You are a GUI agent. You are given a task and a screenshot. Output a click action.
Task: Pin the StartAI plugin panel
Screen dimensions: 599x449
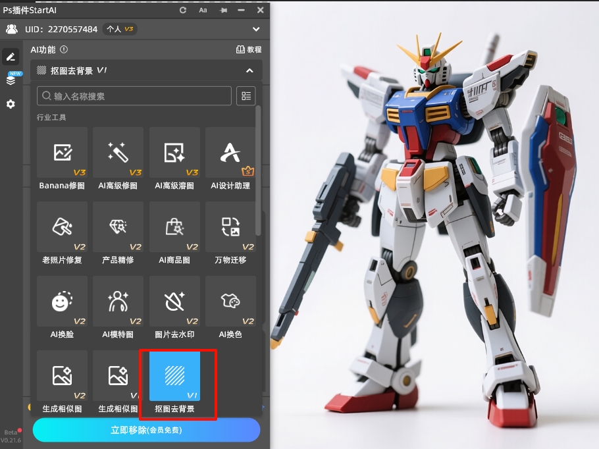[223, 10]
